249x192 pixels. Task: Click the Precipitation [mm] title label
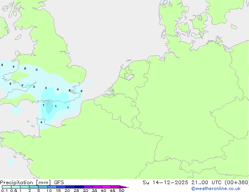coord(25,183)
